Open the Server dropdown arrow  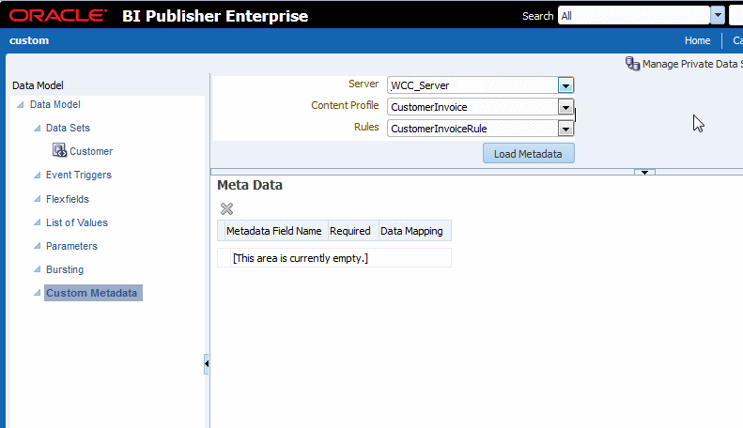tap(565, 85)
